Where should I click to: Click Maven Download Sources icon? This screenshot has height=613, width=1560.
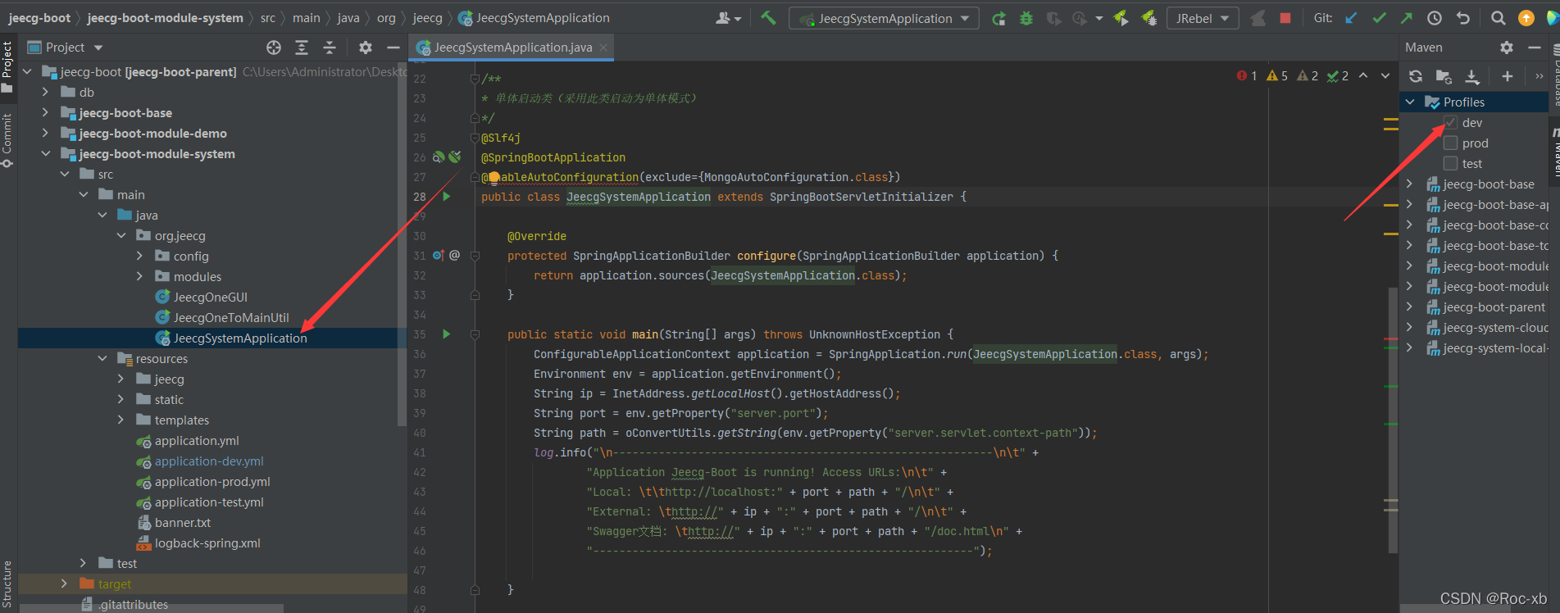[1472, 76]
